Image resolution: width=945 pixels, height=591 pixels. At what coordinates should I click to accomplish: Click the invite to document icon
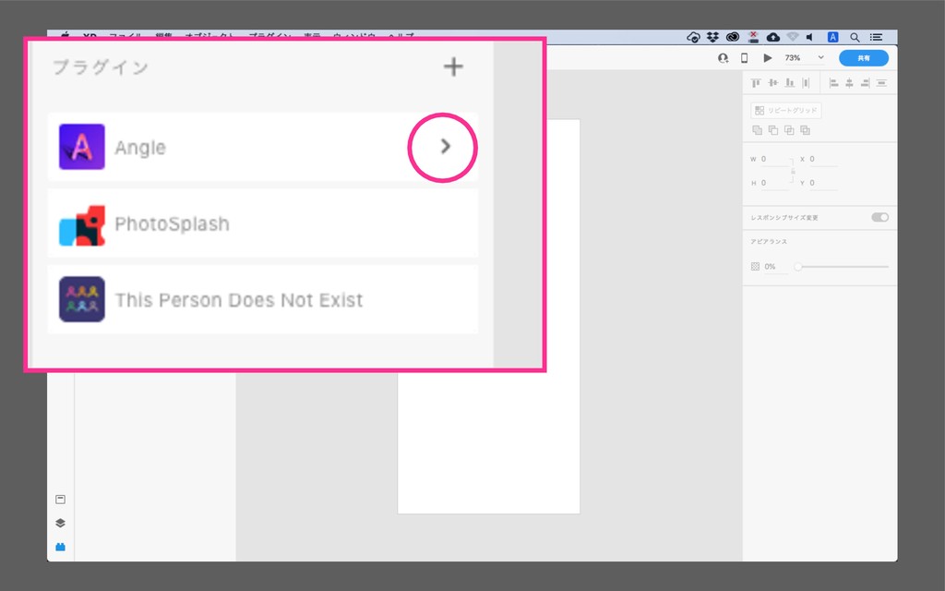tap(724, 58)
